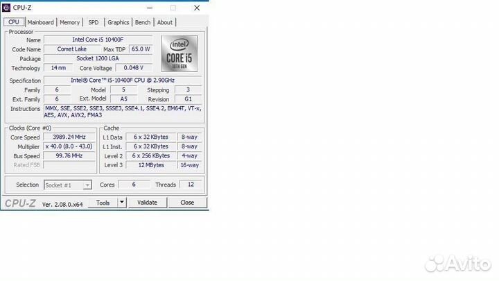This screenshot has height=281, width=499.
Task: Open the Bench tab
Action: pyautogui.click(x=143, y=22)
